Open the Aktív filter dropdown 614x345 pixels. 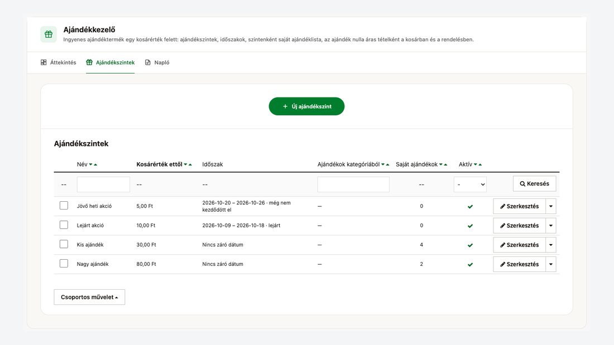click(x=470, y=184)
